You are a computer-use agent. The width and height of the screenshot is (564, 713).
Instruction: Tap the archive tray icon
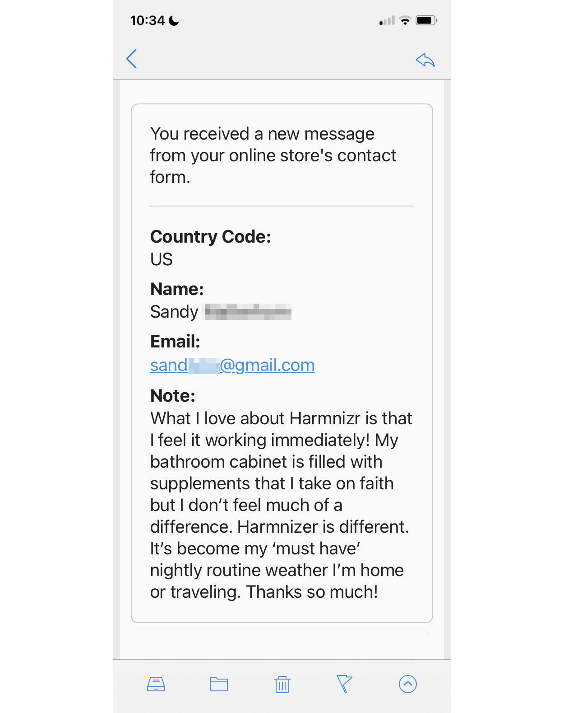156,684
